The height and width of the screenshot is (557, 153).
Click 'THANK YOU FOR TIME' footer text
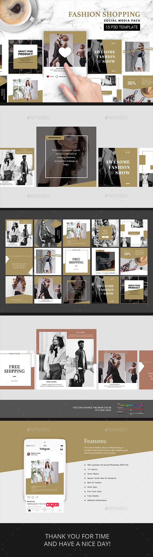[77, 536]
